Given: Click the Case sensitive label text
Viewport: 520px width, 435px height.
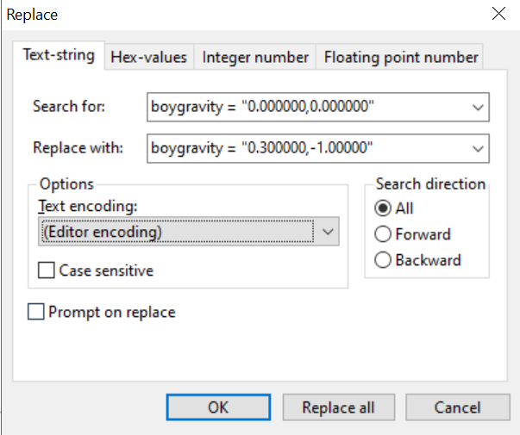Looking at the screenshot, I should pyautogui.click(x=106, y=270).
